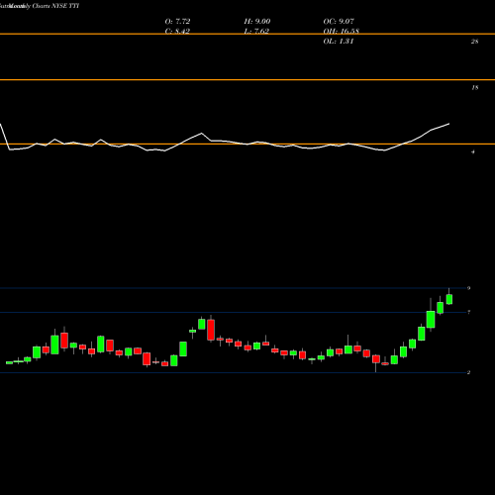Click the white indicator line's end point at right
The height and width of the screenshot is (495, 495).
[x=448, y=124]
